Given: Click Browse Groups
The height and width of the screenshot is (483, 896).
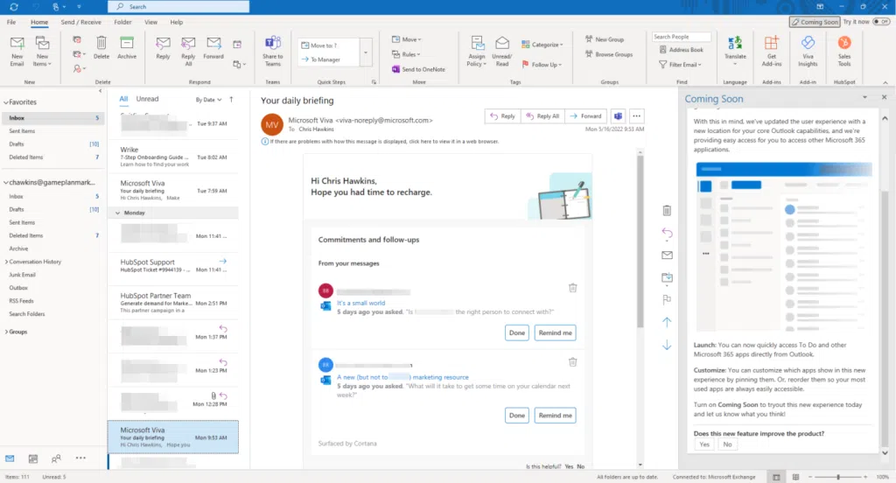Looking at the screenshot, I should [609, 54].
